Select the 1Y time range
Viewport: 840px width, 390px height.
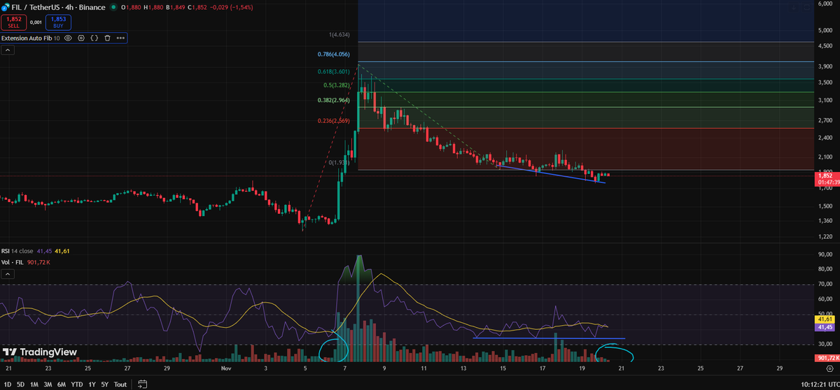coord(92,384)
